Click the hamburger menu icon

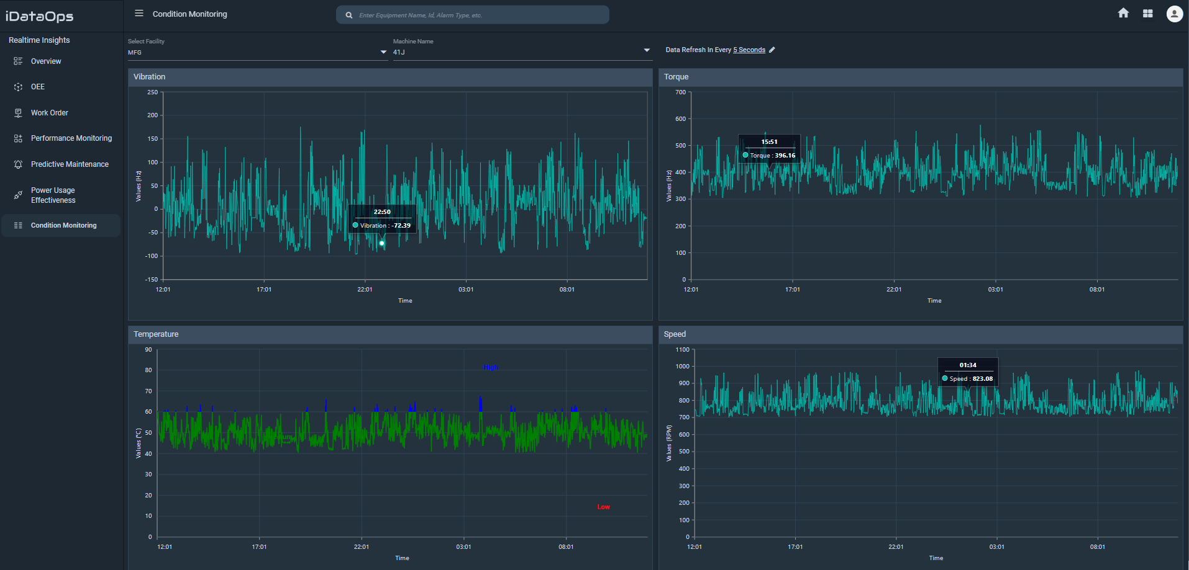click(x=139, y=14)
